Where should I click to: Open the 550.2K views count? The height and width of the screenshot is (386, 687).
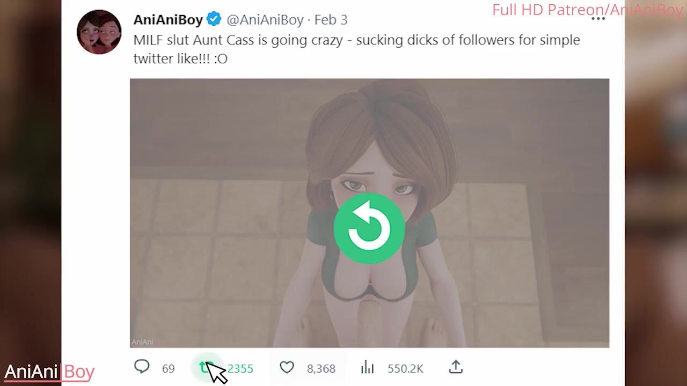click(x=405, y=369)
